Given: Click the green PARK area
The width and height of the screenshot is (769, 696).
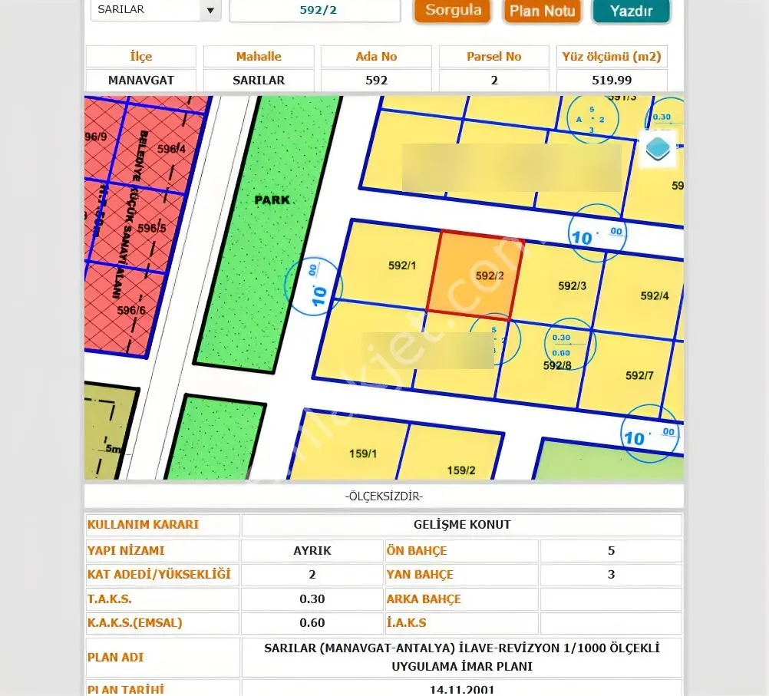Looking at the screenshot, I should [x=269, y=232].
